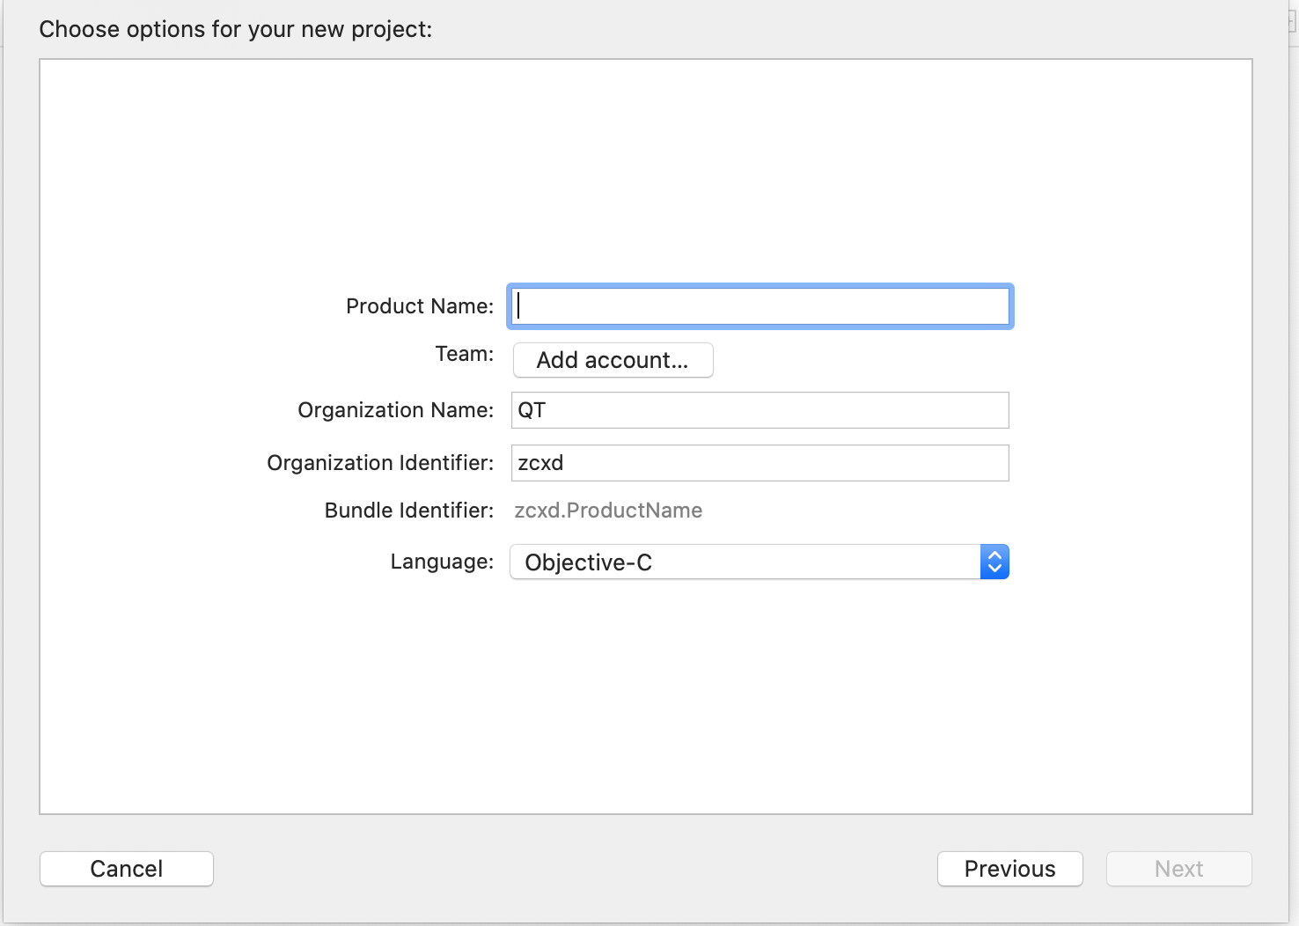Click the "Choose options for your new project" heading
1299x926 pixels.
click(x=236, y=29)
